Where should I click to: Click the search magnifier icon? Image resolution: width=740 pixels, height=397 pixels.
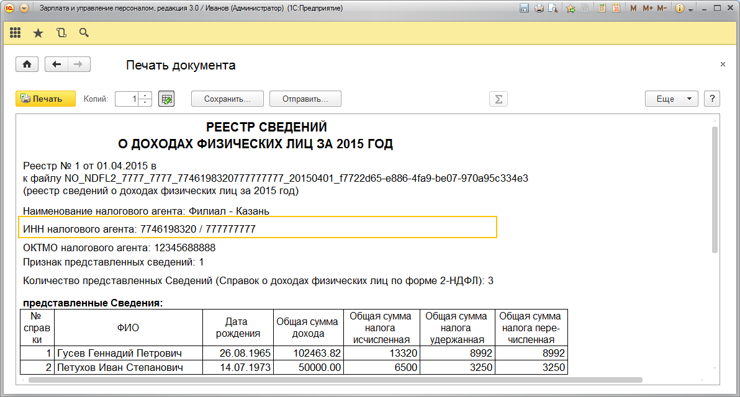click(84, 32)
